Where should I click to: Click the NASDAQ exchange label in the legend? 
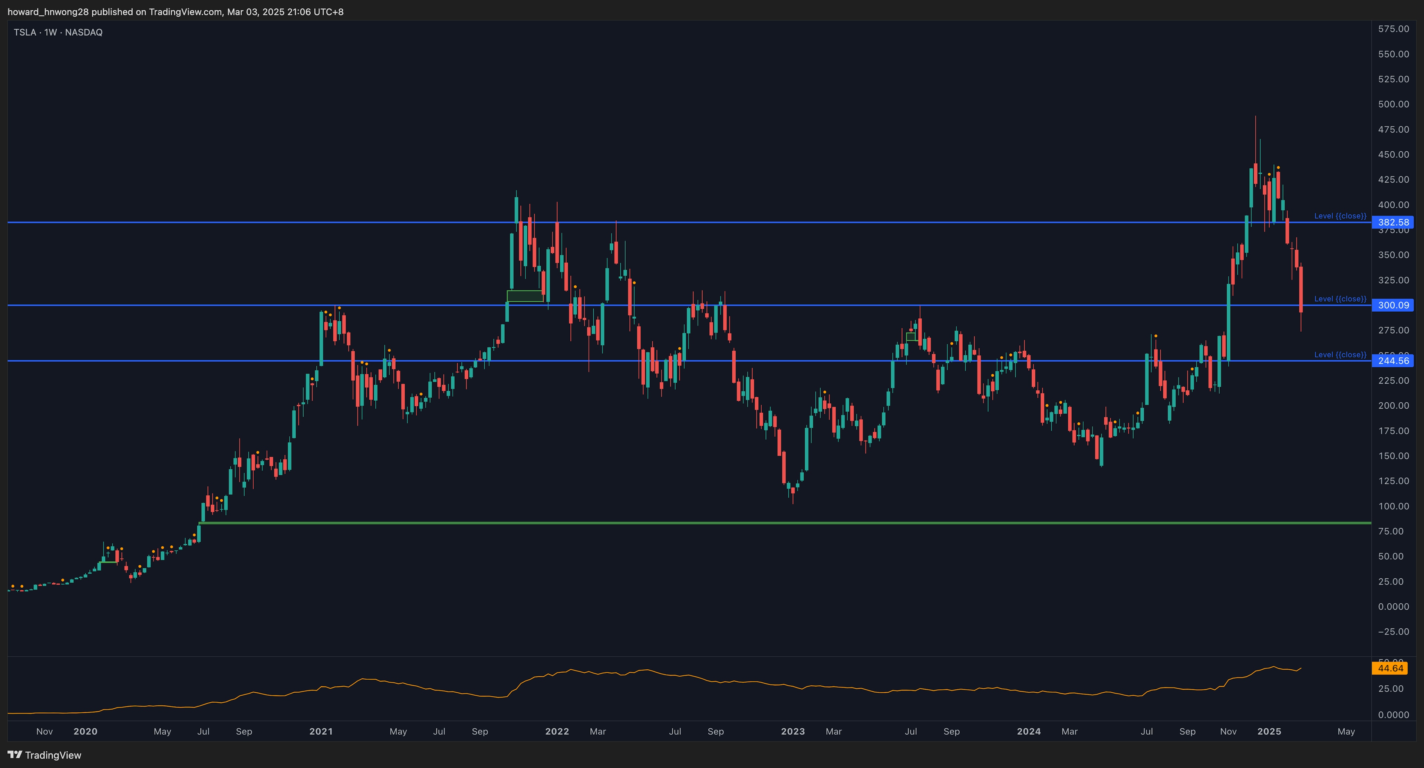(x=83, y=32)
